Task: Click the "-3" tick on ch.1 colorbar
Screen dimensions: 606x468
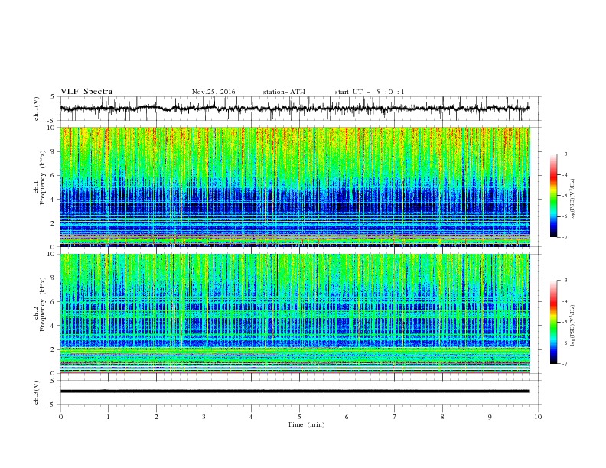Action: point(565,154)
